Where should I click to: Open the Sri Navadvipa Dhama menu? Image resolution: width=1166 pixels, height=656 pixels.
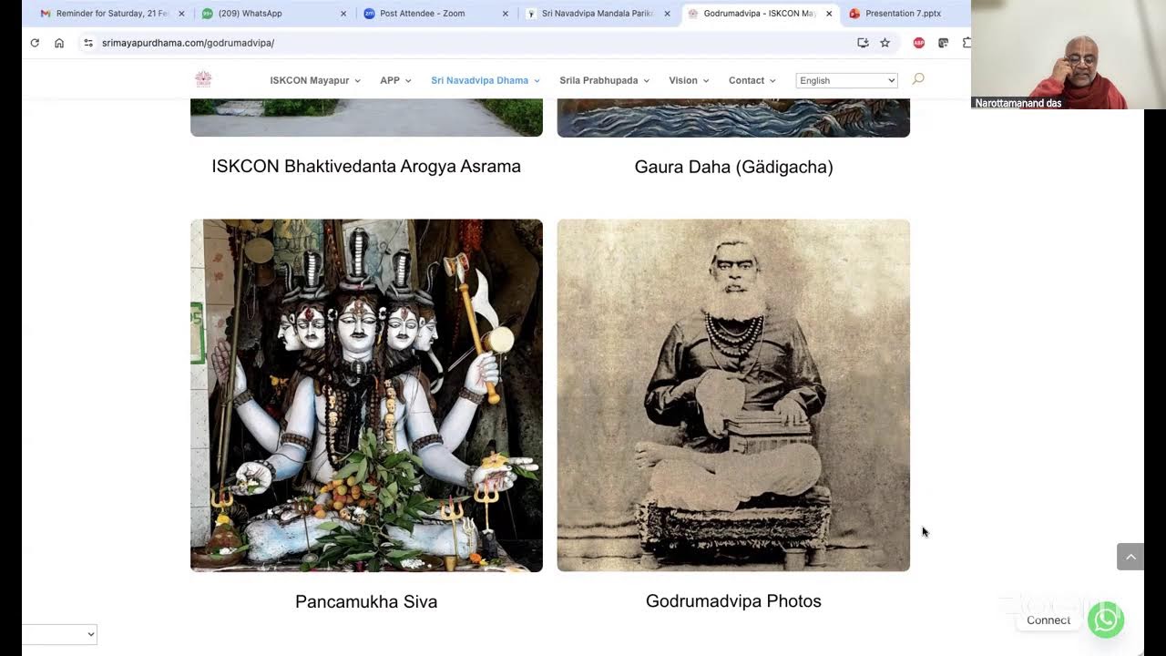[486, 80]
